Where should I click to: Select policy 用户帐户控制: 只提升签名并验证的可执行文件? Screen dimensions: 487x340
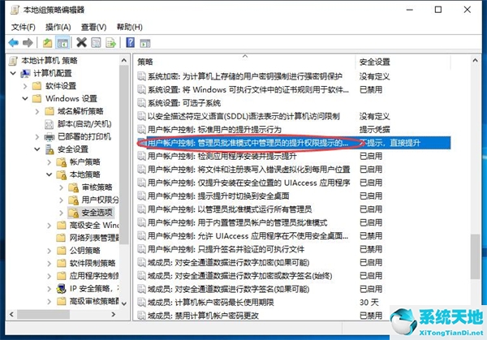click(x=226, y=249)
